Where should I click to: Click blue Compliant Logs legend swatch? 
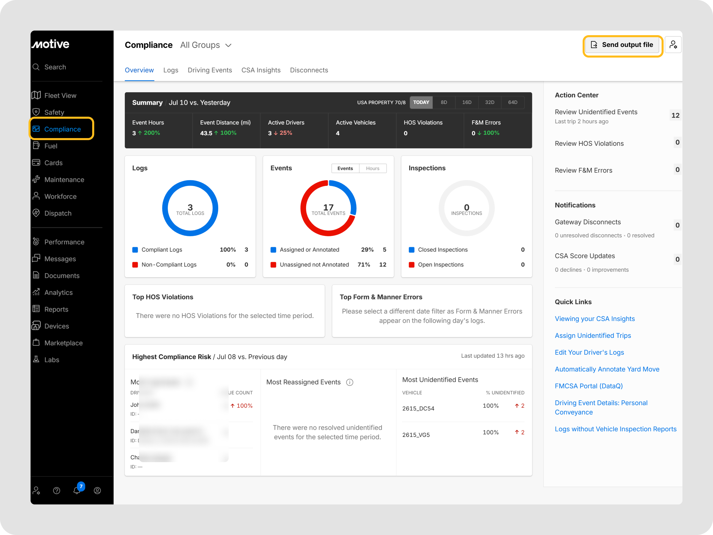click(135, 250)
